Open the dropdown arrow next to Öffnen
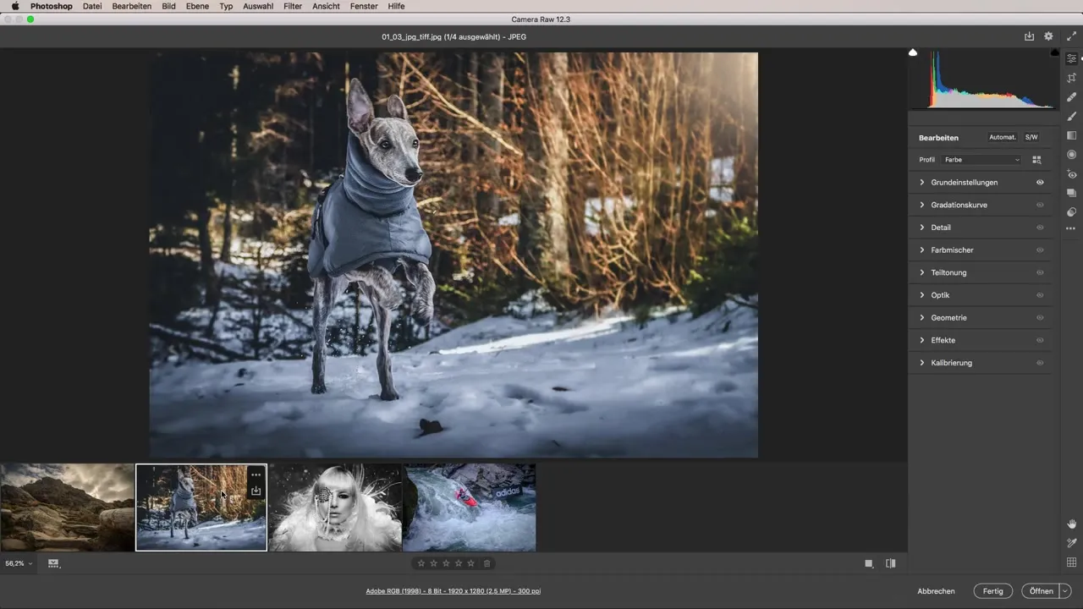The height and width of the screenshot is (609, 1083). point(1065,591)
